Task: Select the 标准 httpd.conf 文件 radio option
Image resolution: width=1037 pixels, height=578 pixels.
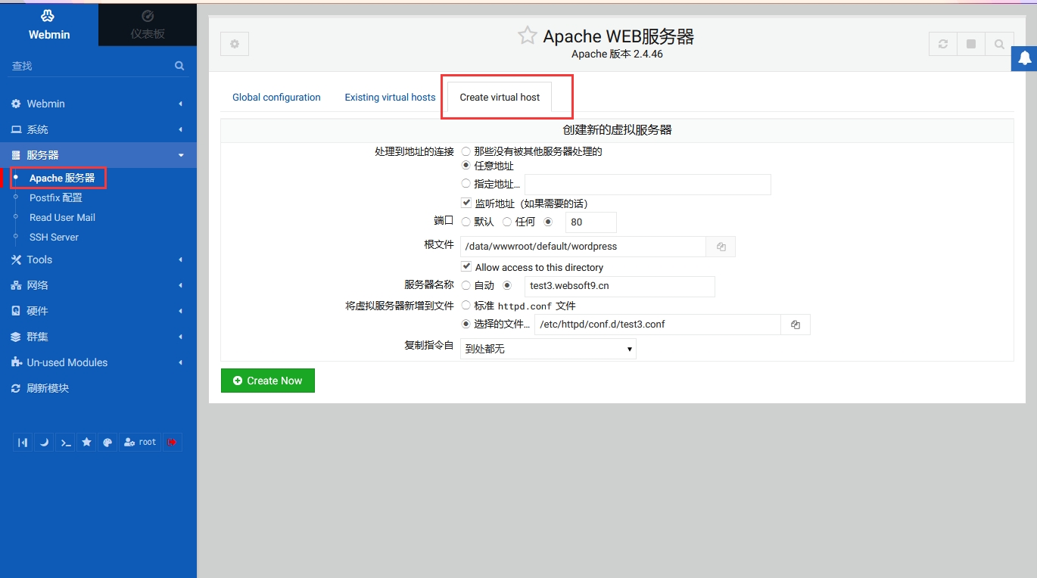Action: click(x=466, y=306)
